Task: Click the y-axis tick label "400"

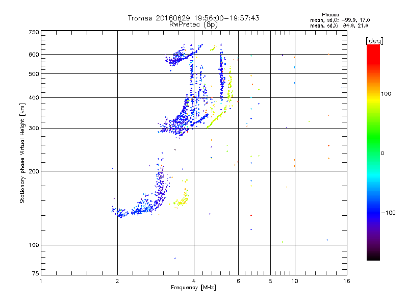Action: pyautogui.click(x=34, y=98)
